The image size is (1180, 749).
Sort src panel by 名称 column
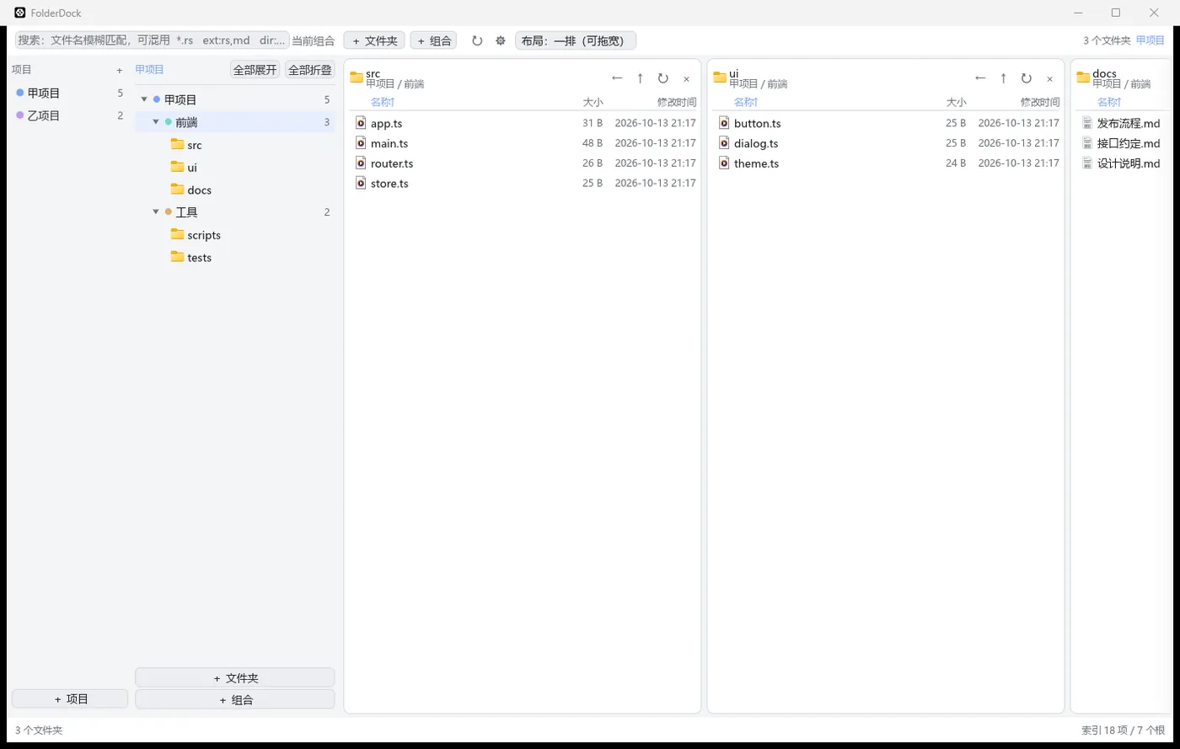[x=383, y=102]
